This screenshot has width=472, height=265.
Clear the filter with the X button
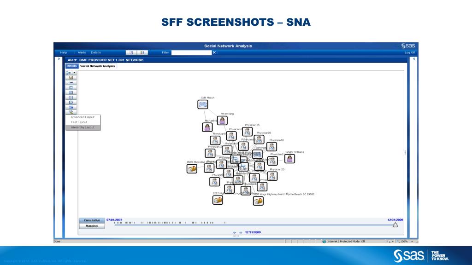pos(214,52)
